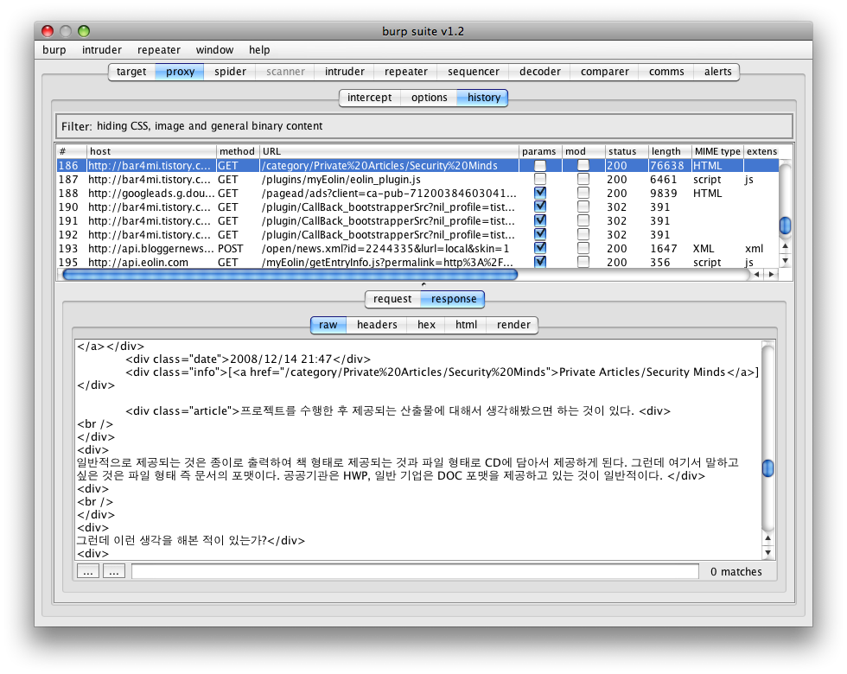Click the history table scroll-up arrow
The image size is (847, 674).
786,245
